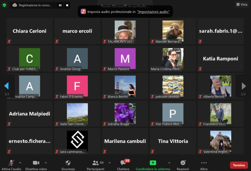Open the Impostazioni audio link
The height and width of the screenshot is (171, 251).
[153, 12]
